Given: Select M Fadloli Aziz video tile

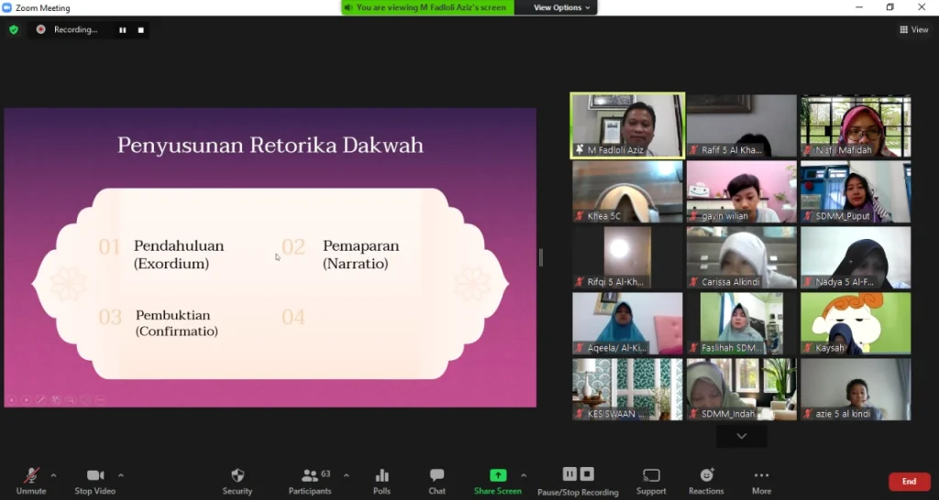Looking at the screenshot, I should [627, 125].
